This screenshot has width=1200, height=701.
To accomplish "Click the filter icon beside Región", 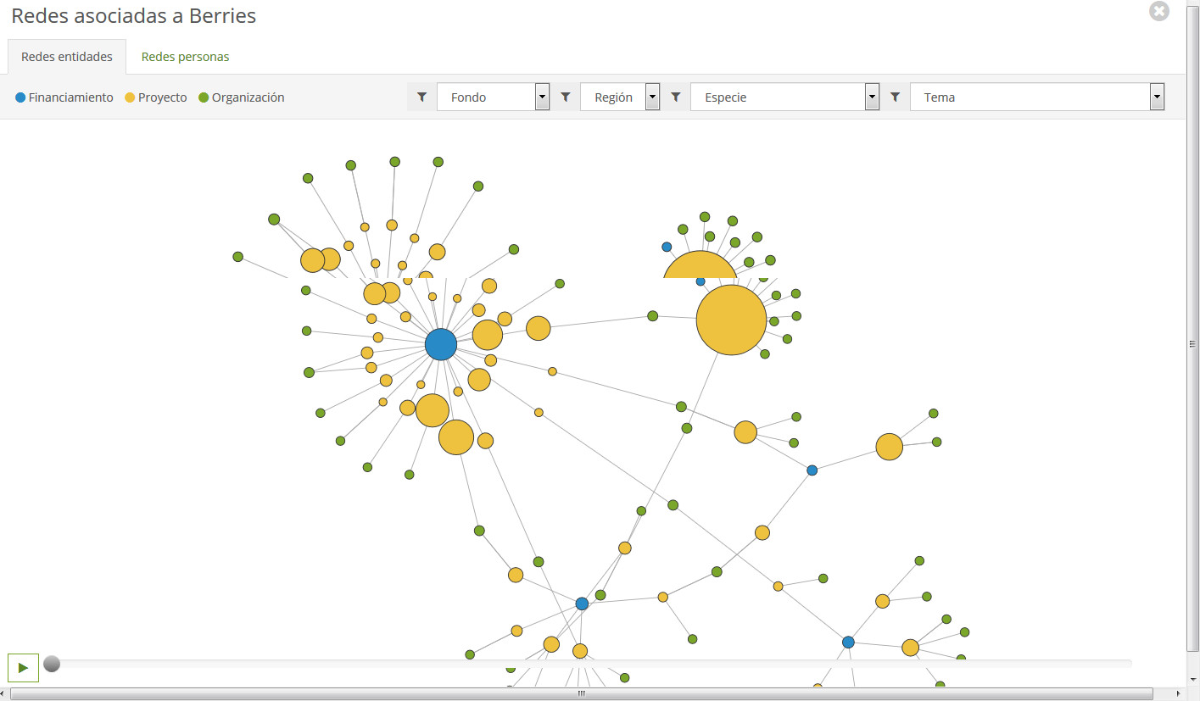I will [x=566, y=97].
